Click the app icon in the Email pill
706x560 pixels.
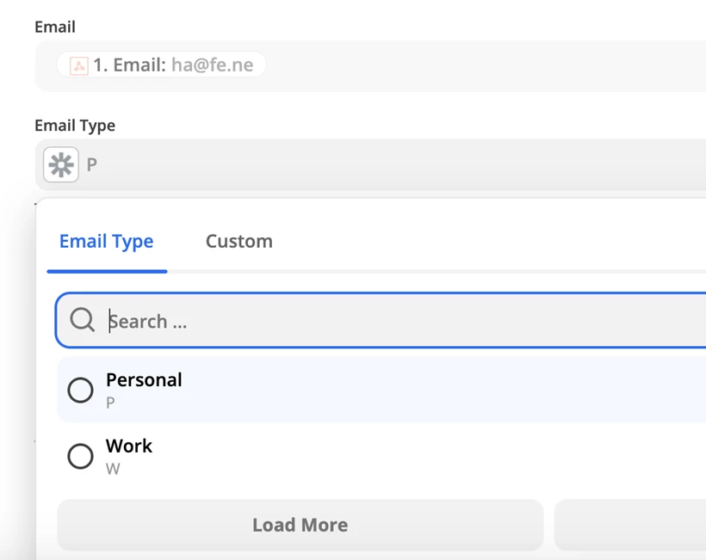pos(78,65)
